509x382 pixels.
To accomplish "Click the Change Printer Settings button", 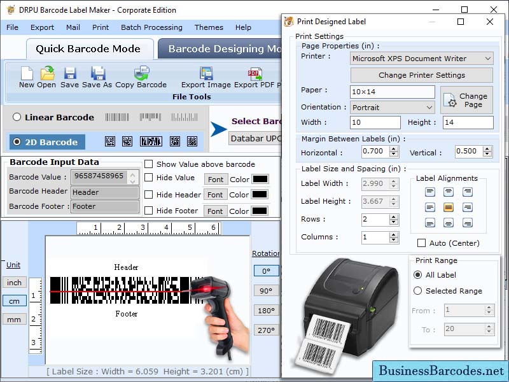I will point(421,75).
